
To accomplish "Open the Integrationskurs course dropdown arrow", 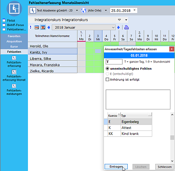I will tap(126, 20).
